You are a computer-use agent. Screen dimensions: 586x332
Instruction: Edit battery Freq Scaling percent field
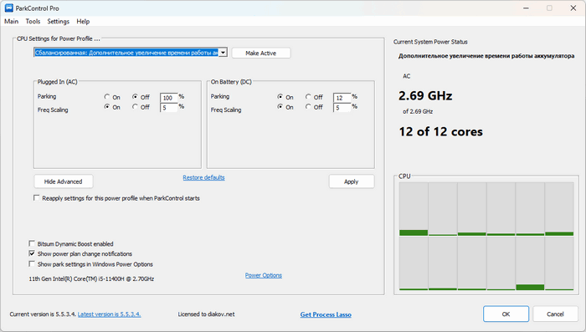click(x=342, y=108)
